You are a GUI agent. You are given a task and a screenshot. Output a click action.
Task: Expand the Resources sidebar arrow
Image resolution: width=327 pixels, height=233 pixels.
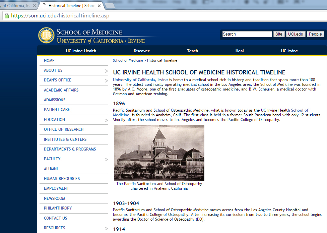pyautogui.click(x=106, y=228)
